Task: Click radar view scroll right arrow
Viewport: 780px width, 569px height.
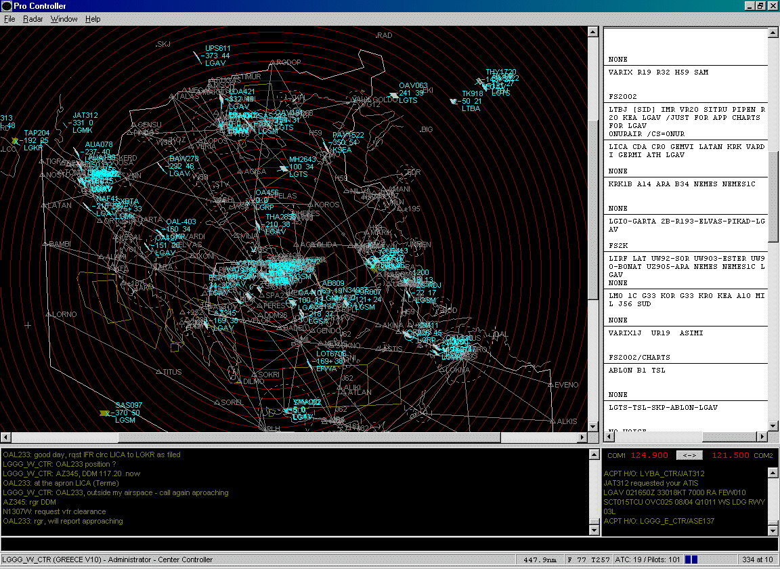Action: pos(582,437)
